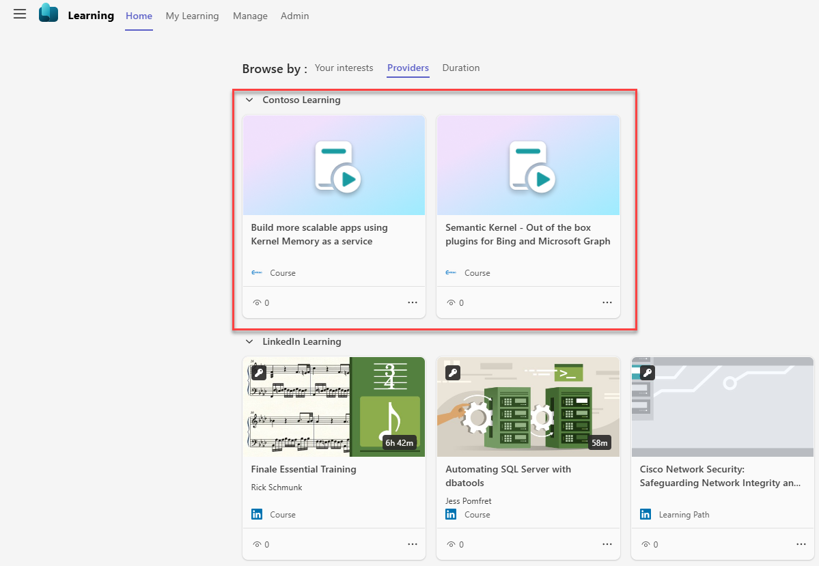819x566 pixels.
Task: Click the Semantic Kernel course title
Action: click(x=527, y=234)
